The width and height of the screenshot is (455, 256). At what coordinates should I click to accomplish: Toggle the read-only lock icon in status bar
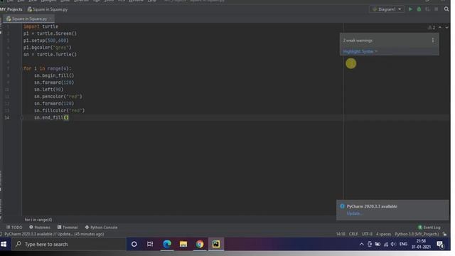tap(445, 234)
